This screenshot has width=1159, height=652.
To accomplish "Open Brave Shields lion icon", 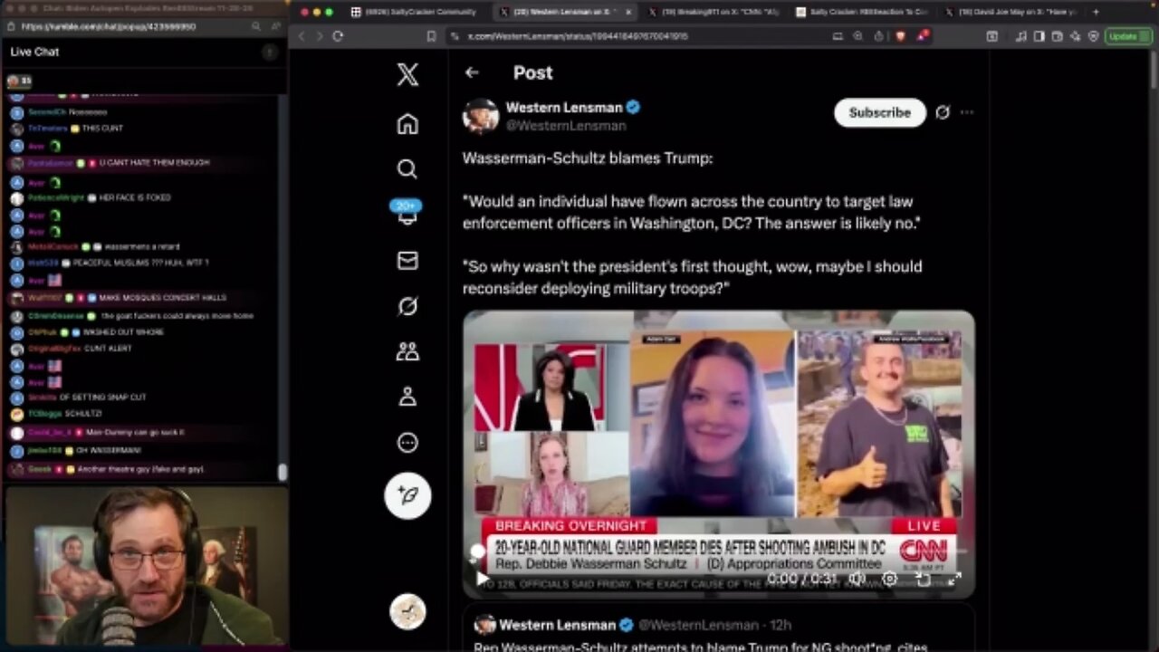I will click(x=900, y=36).
